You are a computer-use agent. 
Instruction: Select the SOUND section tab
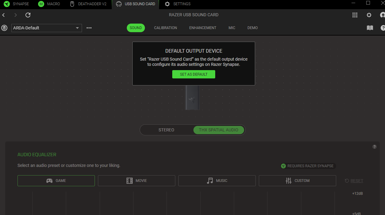136,28
